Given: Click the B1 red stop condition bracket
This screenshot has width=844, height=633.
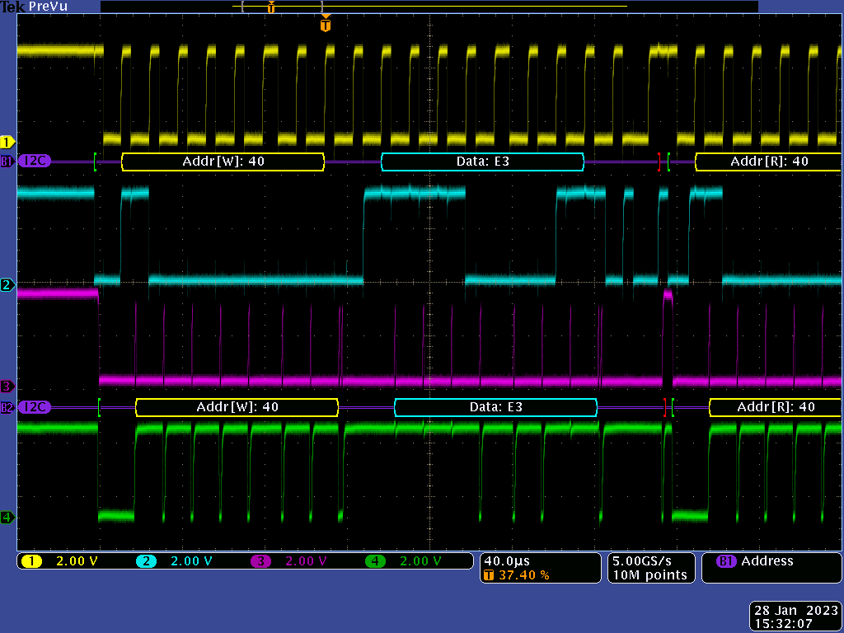Looking at the screenshot, I should [x=659, y=162].
